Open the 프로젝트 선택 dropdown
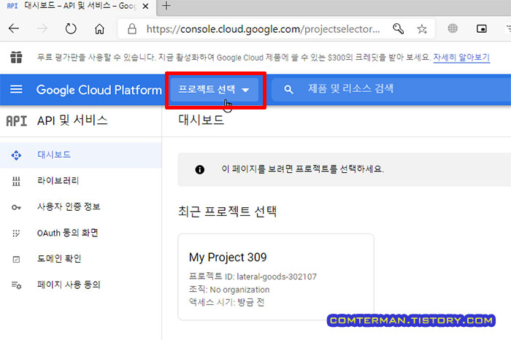 (214, 90)
